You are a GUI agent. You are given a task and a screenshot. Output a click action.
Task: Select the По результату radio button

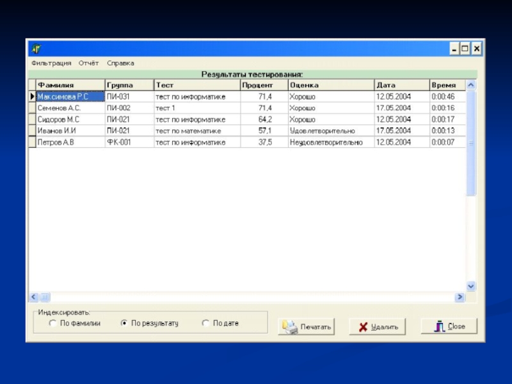(x=124, y=324)
